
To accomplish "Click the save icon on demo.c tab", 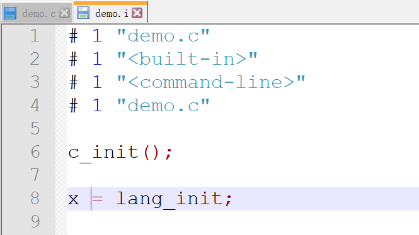I will click(10, 13).
